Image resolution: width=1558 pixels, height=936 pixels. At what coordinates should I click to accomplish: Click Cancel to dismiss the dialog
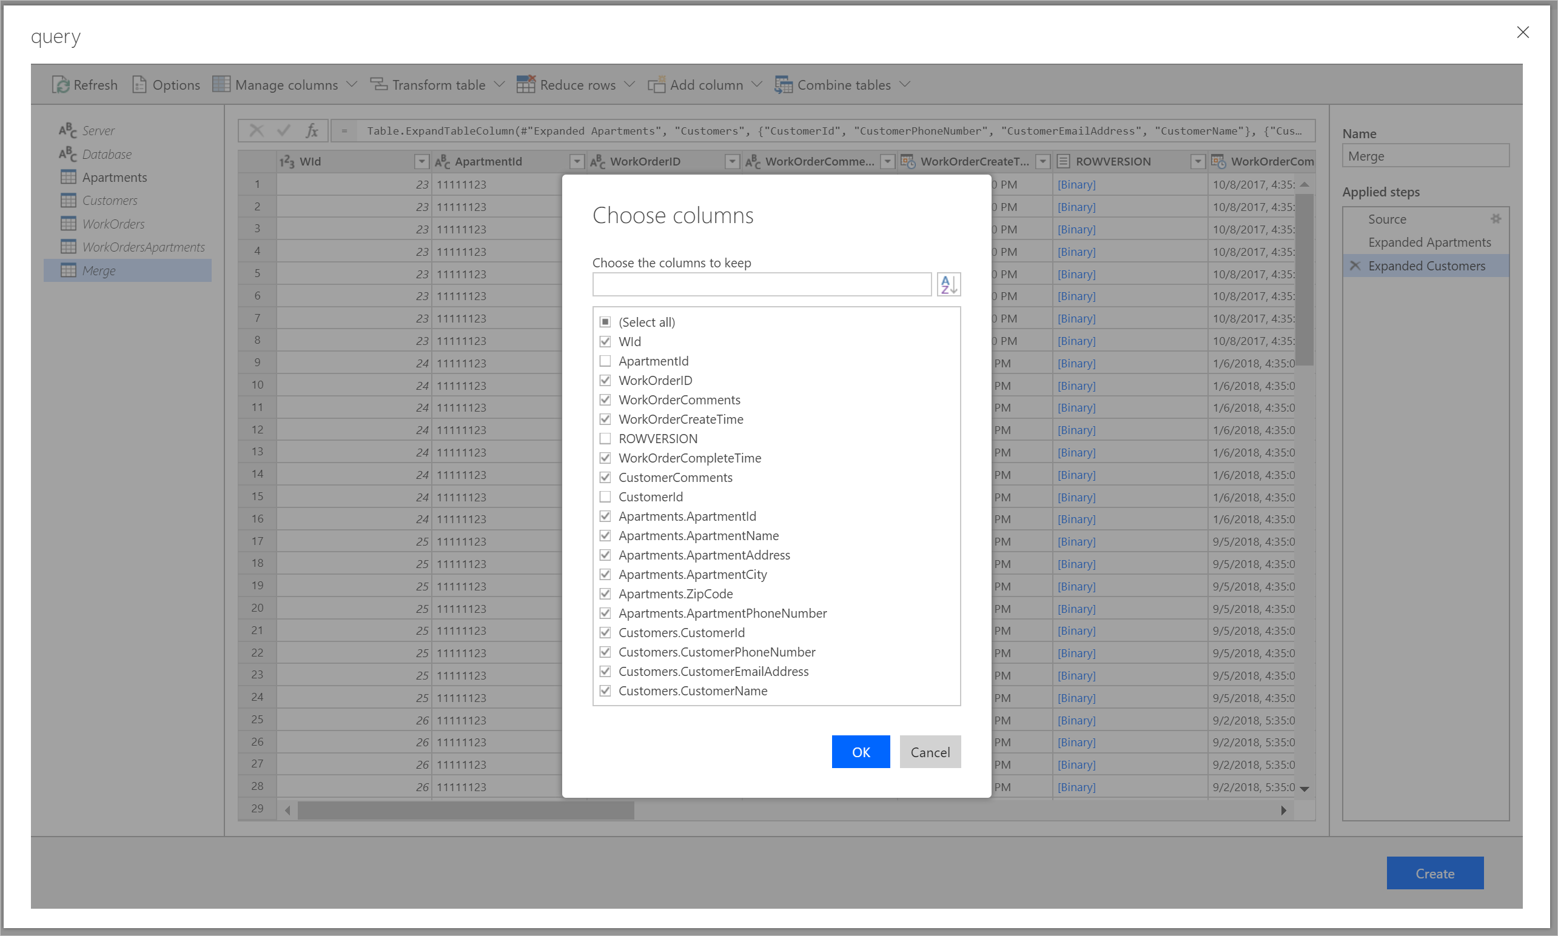point(928,751)
